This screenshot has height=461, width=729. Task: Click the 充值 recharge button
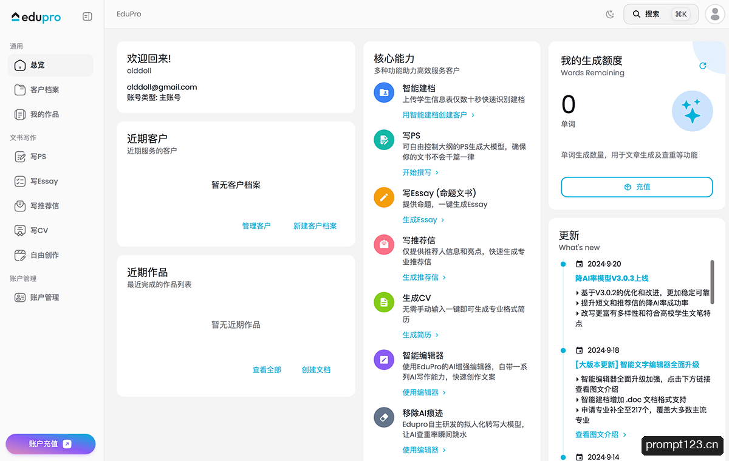637,187
